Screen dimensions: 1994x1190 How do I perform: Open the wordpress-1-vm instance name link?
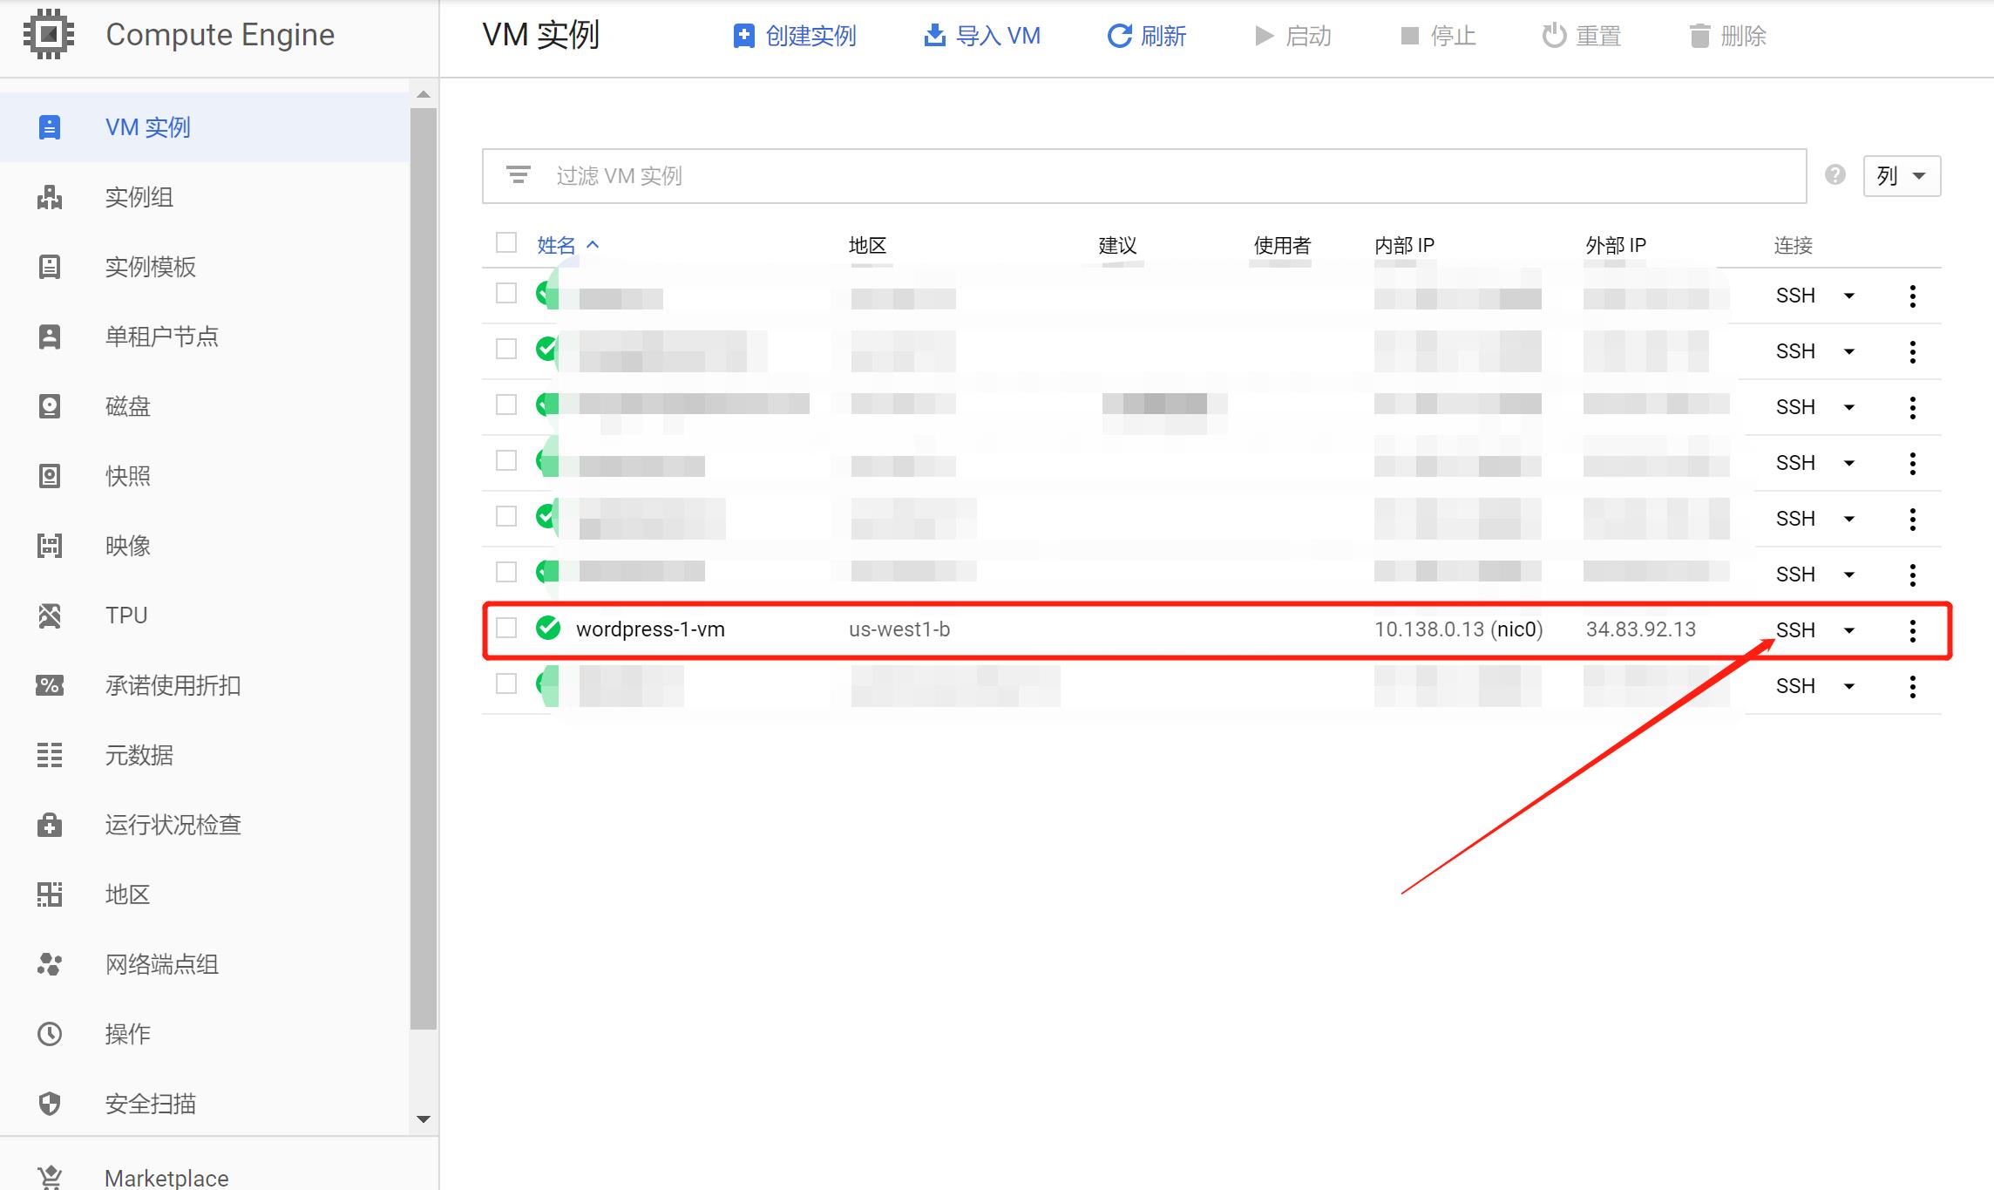coord(650,629)
